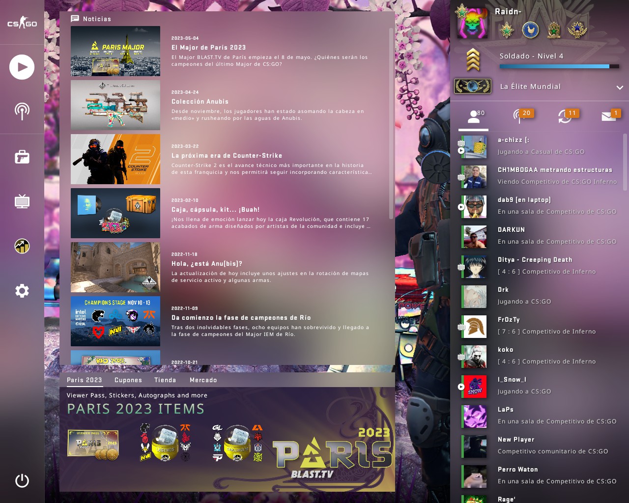The image size is (629, 503).
Task: Switch to the Cupones tab
Action: pos(128,380)
